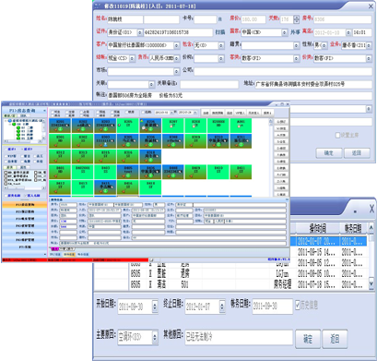
Task: Open the 证件 身份证 dropdown
Action: click(x=140, y=32)
